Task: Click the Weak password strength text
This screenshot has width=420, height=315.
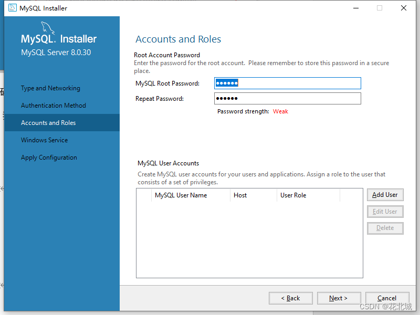Action: pyautogui.click(x=280, y=111)
